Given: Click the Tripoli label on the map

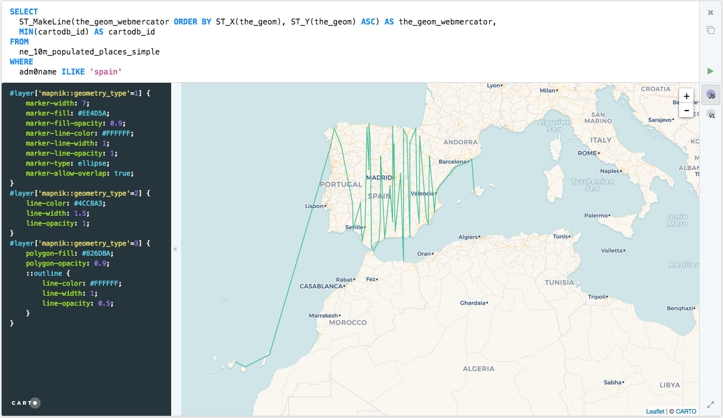Looking at the screenshot, I should click(x=597, y=296).
